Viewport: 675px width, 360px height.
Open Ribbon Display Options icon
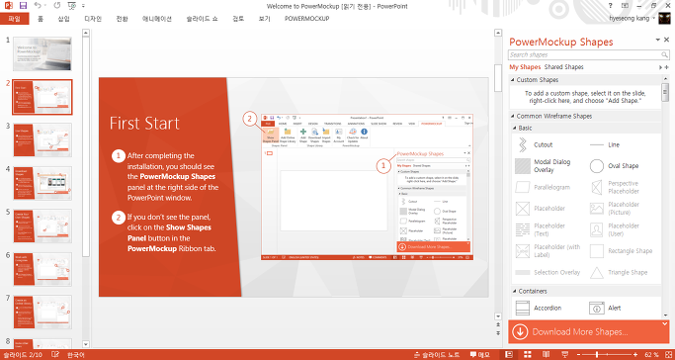click(x=625, y=6)
